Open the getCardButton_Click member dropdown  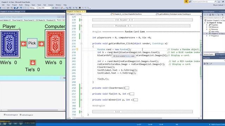201,14
